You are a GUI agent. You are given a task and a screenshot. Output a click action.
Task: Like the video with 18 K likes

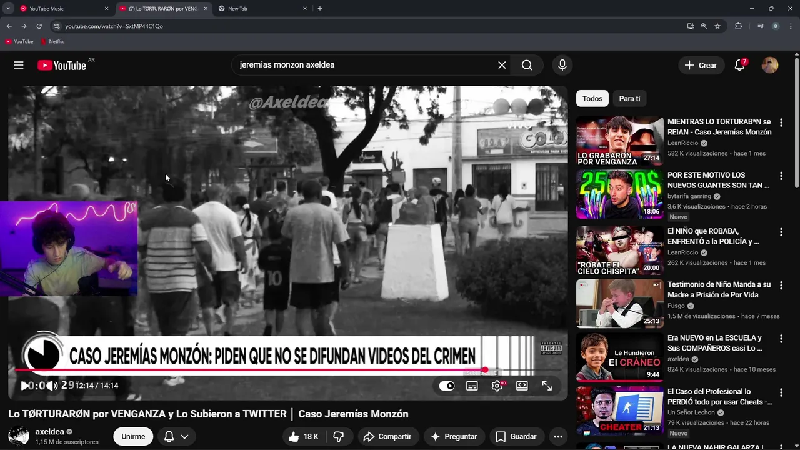pos(304,437)
